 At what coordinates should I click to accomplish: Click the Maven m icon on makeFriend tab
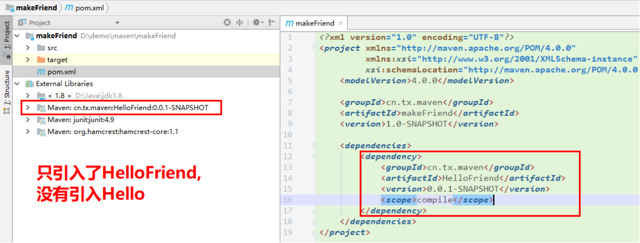[289, 23]
